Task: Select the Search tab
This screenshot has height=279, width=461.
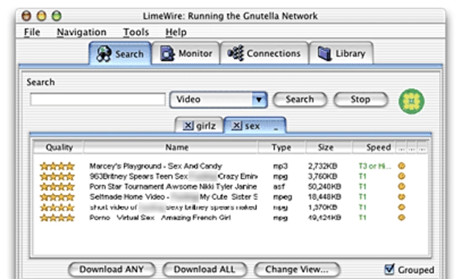Action: (x=121, y=53)
